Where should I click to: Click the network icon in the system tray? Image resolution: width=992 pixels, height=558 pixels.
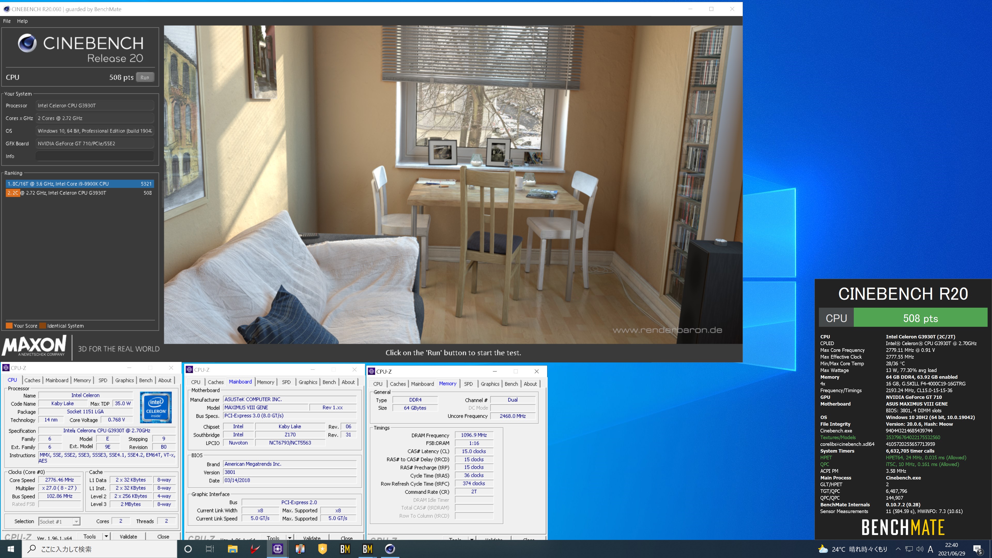click(x=909, y=549)
